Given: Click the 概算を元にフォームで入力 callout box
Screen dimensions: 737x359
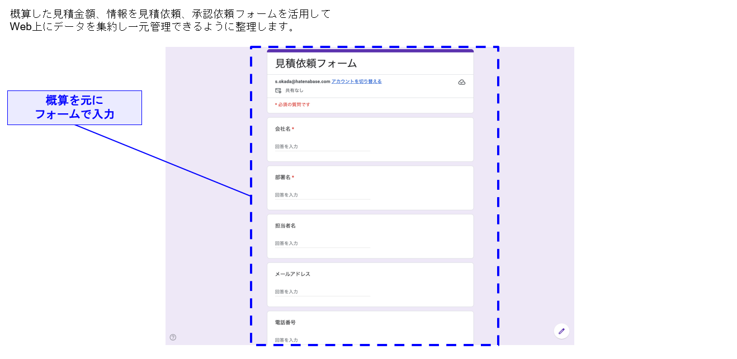Looking at the screenshot, I should click(x=74, y=107).
